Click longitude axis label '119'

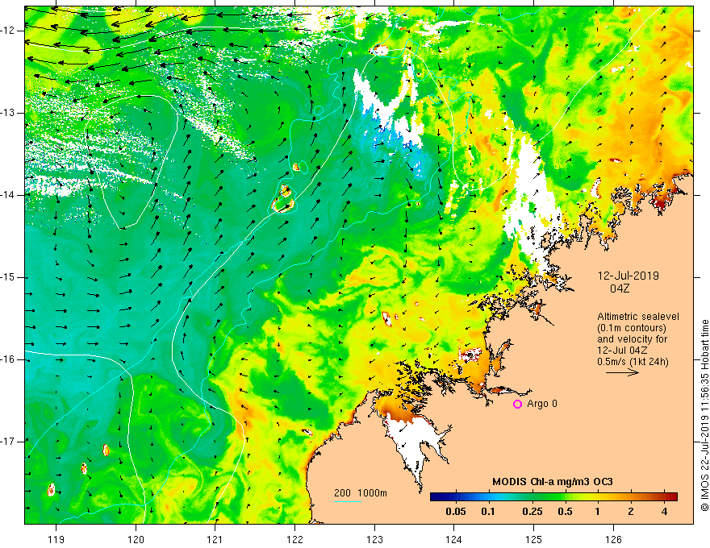(x=56, y=540)
